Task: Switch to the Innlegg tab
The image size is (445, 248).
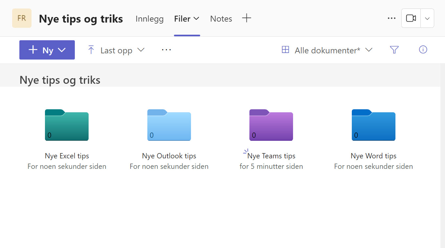Action: coord(149,19)
